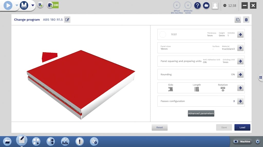263x147 pixels.
Task: Delete program with the trash icon
Action: pyautogui.click(x=246, y=20)
